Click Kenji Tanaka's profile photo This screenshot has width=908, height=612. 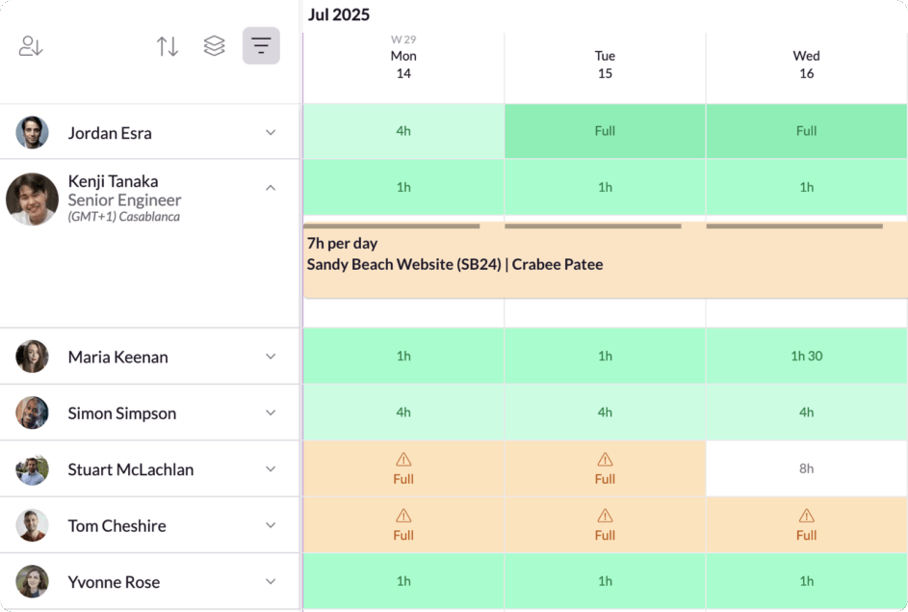pos(32,200)
